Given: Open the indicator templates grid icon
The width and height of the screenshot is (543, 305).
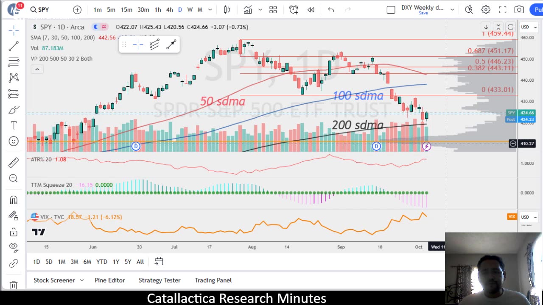Looking at the screenshot, I should point(273,9).
